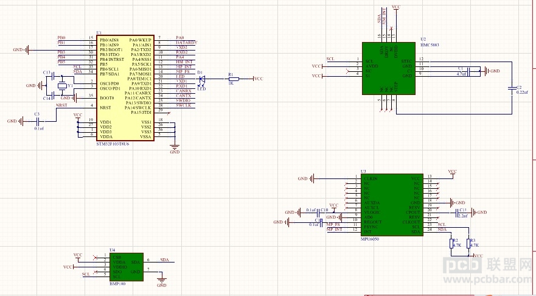
Task: Click the FSYNC pin name on MPU6050
Action: 371,227
